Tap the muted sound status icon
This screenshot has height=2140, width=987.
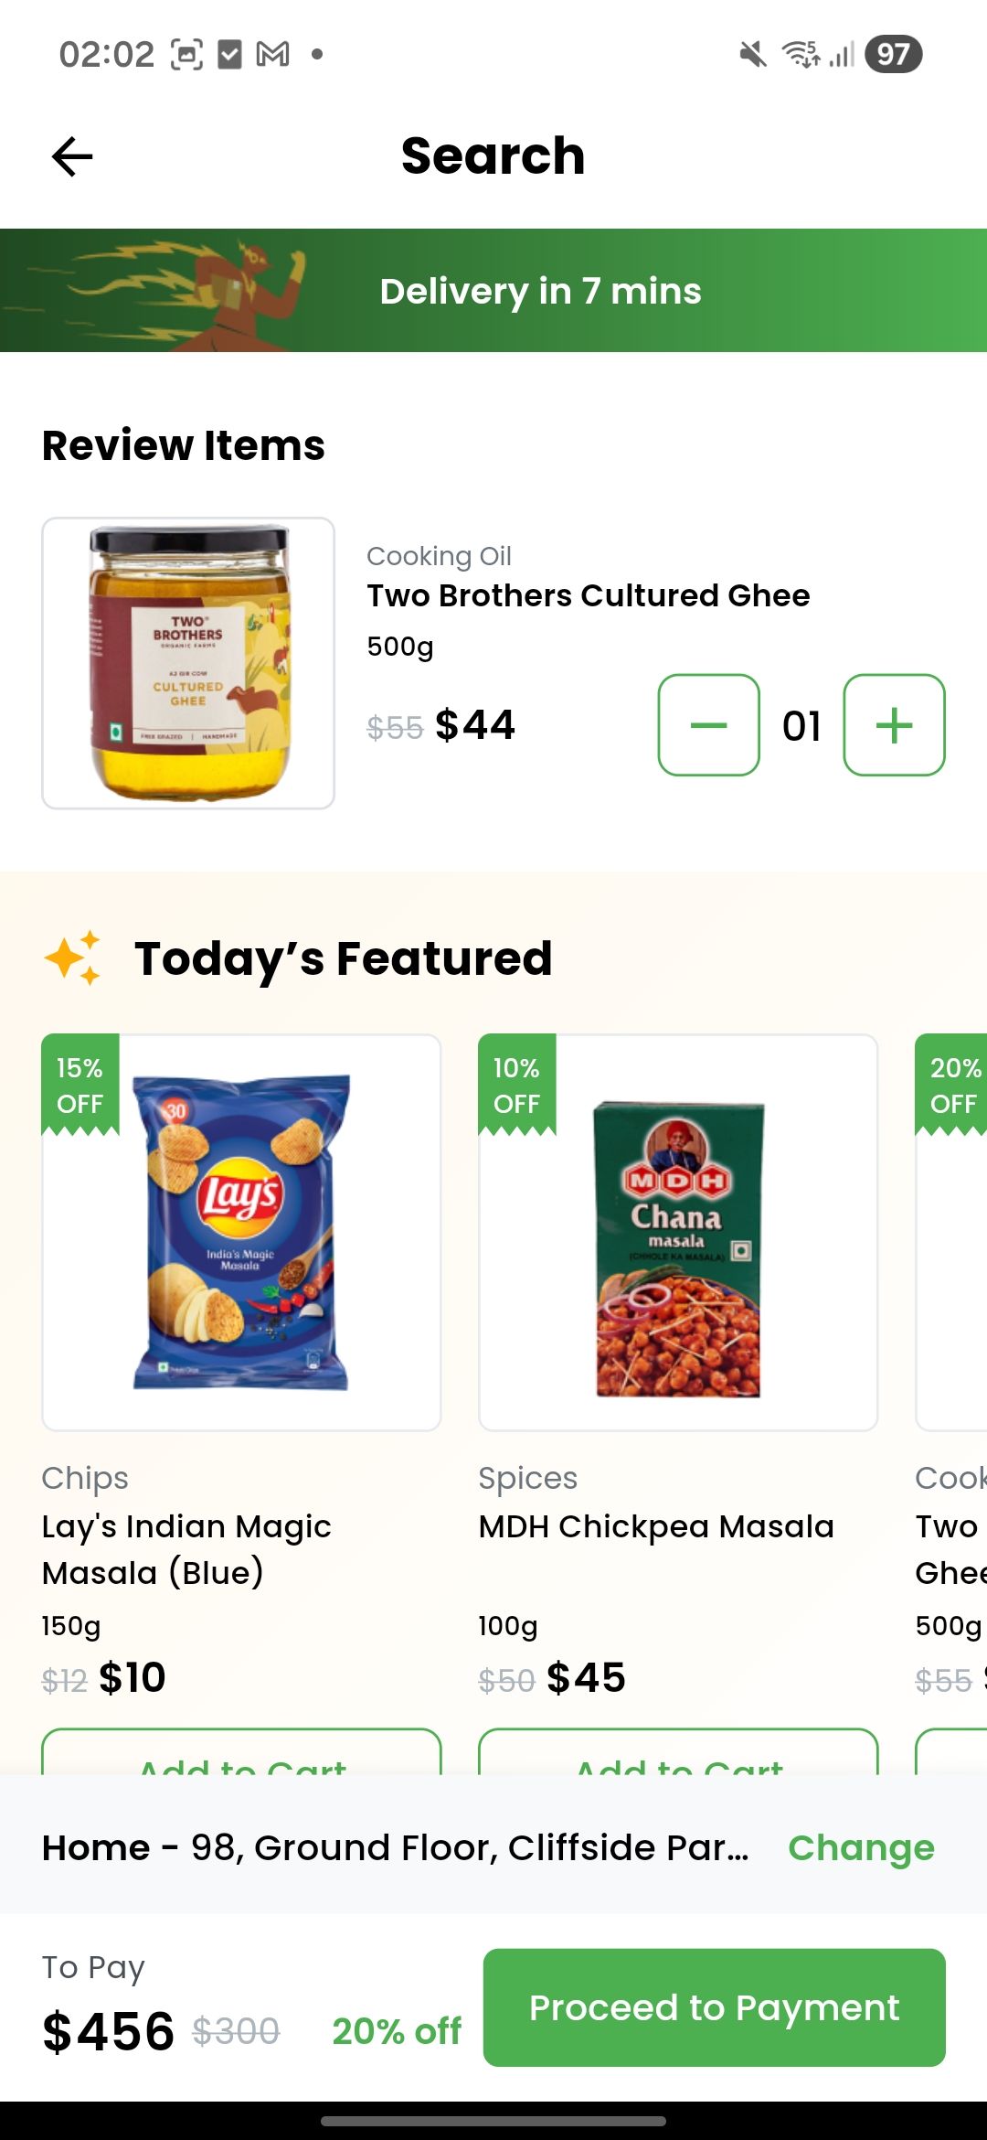[x=753, y=55]
